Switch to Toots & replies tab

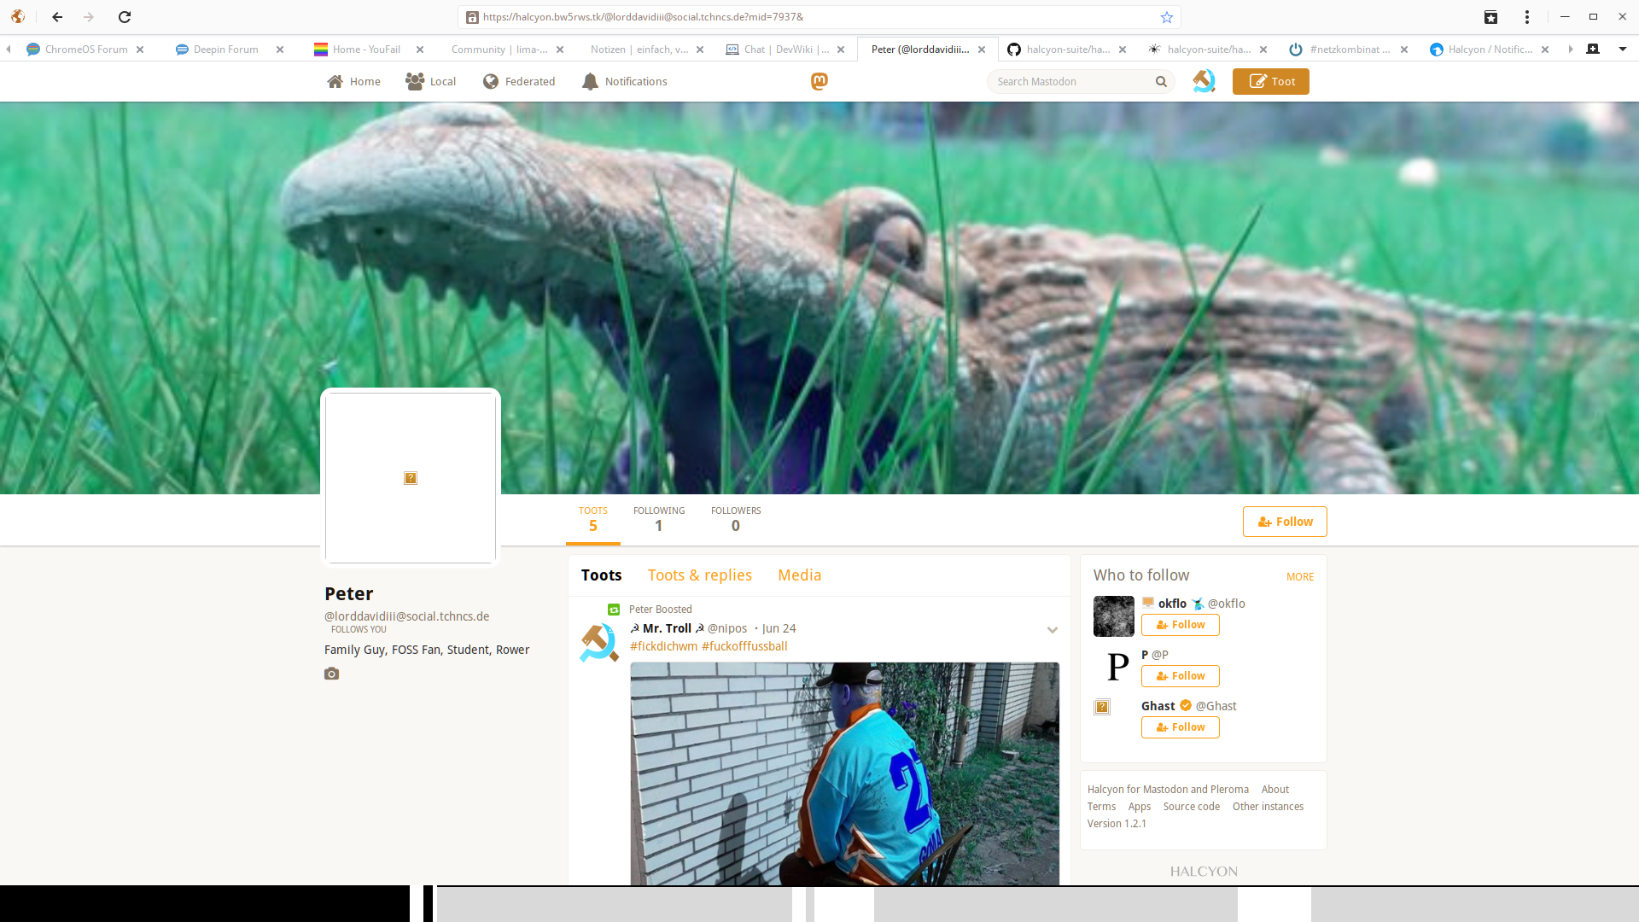coord(700,575)
